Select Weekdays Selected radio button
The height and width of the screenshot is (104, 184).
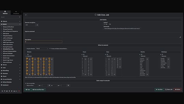(x=161, y=56)
